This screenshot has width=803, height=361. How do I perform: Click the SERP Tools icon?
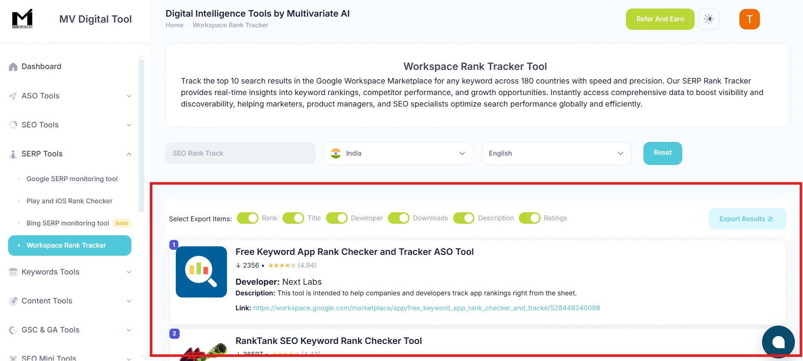[13, 154]
